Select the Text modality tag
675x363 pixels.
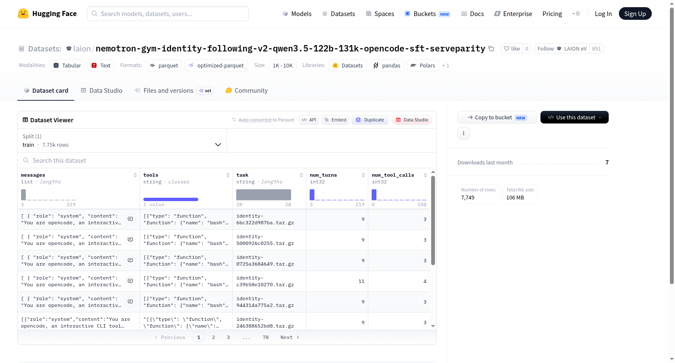[x=101, y=65]
